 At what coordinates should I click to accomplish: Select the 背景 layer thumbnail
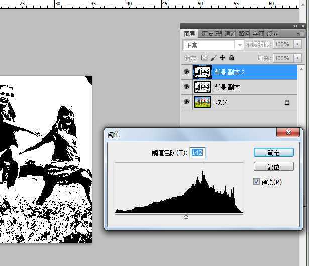coord(202,102)
